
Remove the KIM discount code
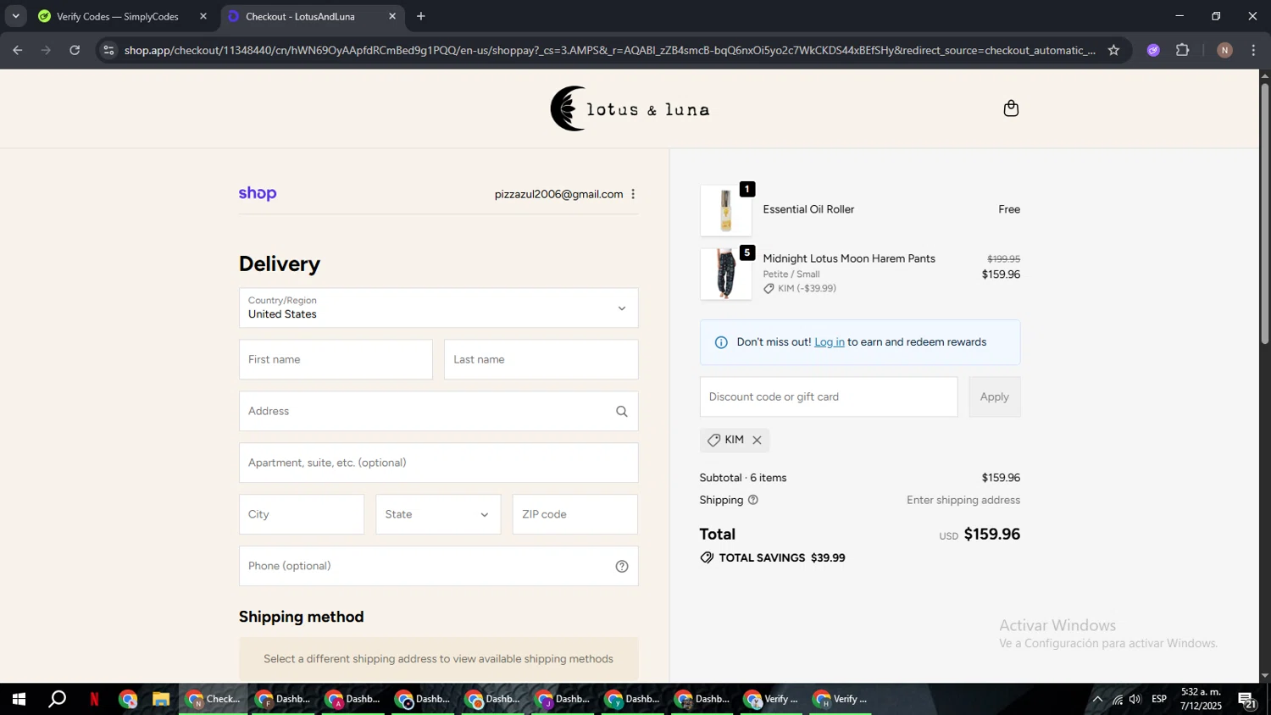[x=758, y=441]
